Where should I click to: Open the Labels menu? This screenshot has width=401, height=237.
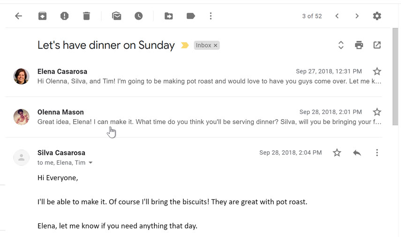[x=190, y=16]
